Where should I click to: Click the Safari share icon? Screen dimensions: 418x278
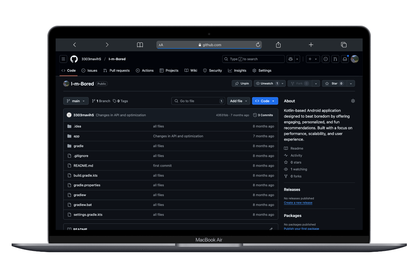278,45
